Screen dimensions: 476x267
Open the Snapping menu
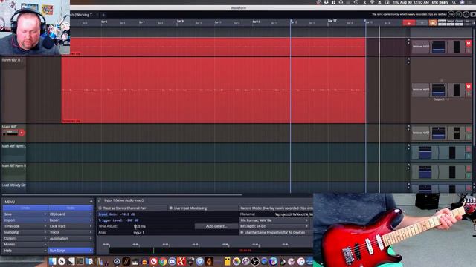click(25, 232)
